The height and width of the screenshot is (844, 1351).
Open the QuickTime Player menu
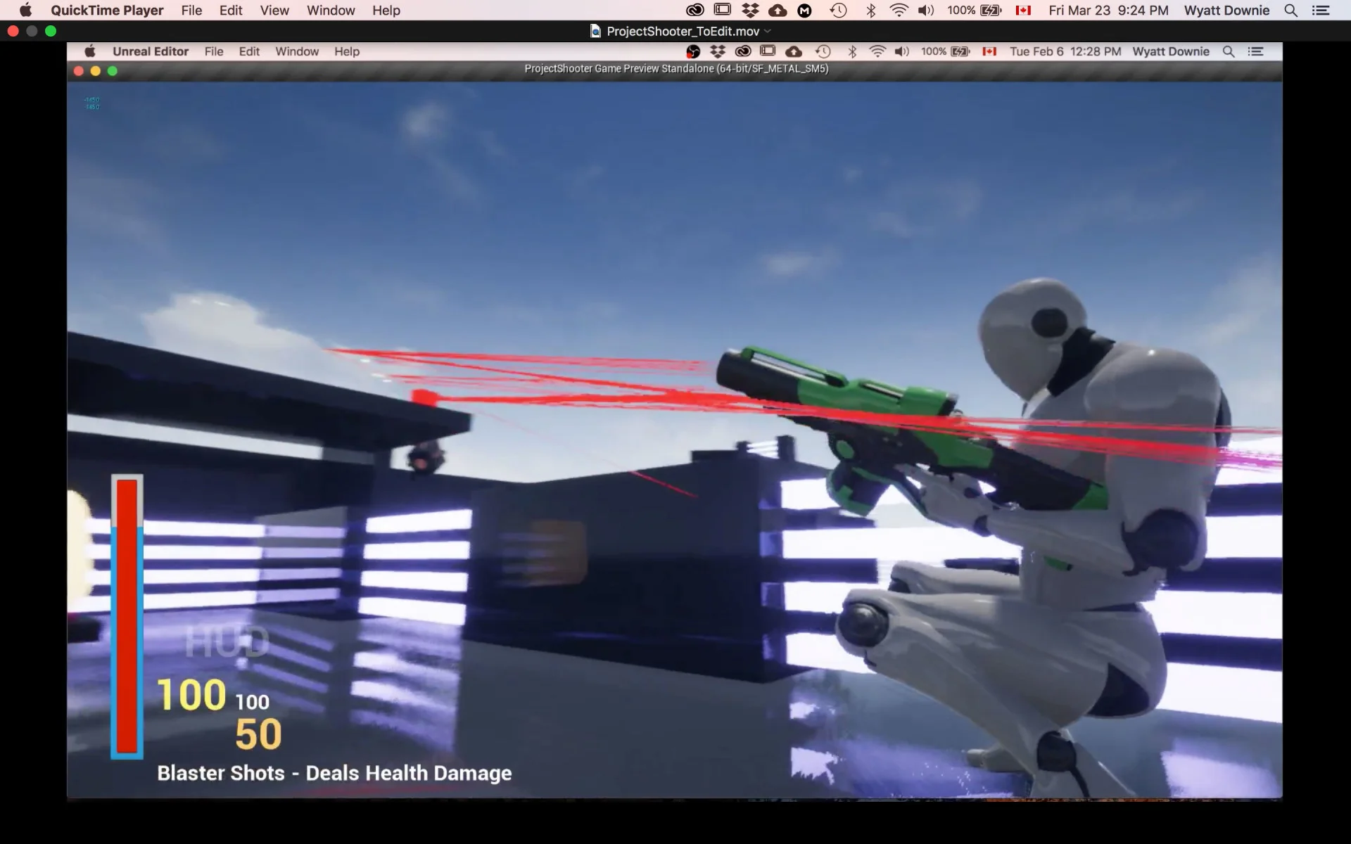click(107, 10)
